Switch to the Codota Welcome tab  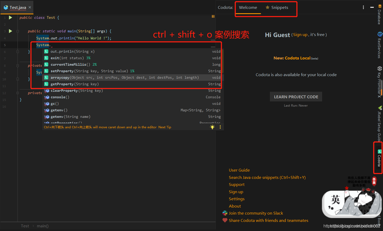pos(248,8)
